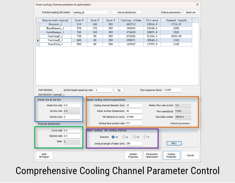Click the Channel length column header
Viewport: 235px width, 183px height.
[x=176, y=20]
